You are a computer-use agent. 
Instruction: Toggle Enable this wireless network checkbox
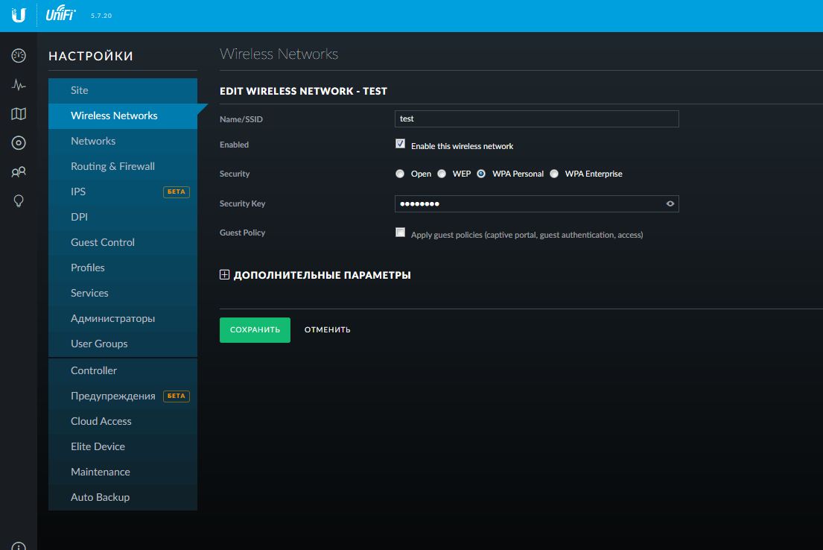[x=401, y=144]
